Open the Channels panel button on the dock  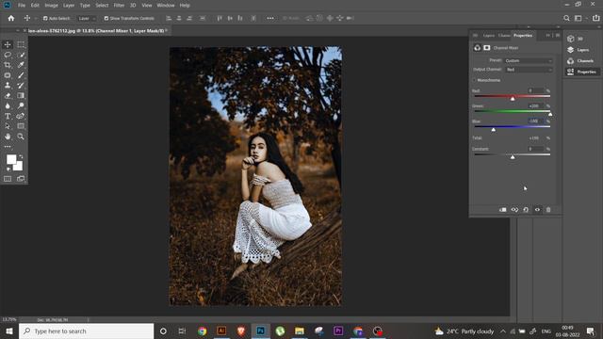[x=580, y=60]
